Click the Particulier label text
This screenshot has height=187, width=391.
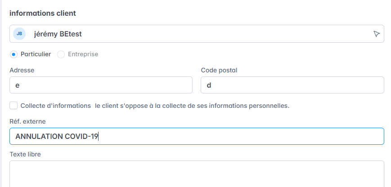point(36,54)
